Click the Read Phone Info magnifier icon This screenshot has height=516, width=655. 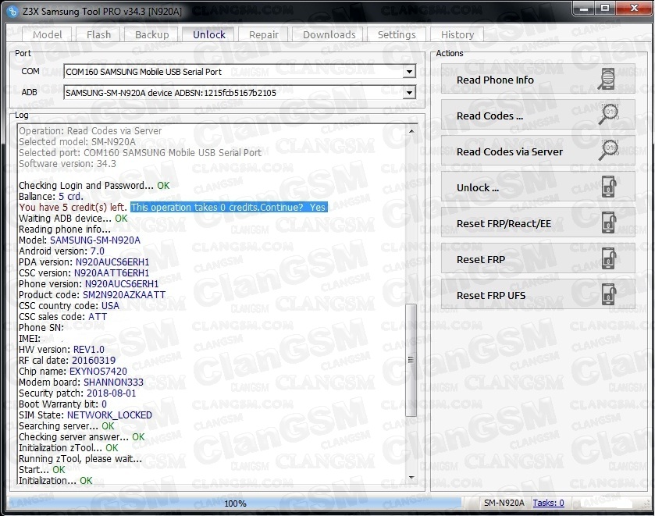[607, 79]
